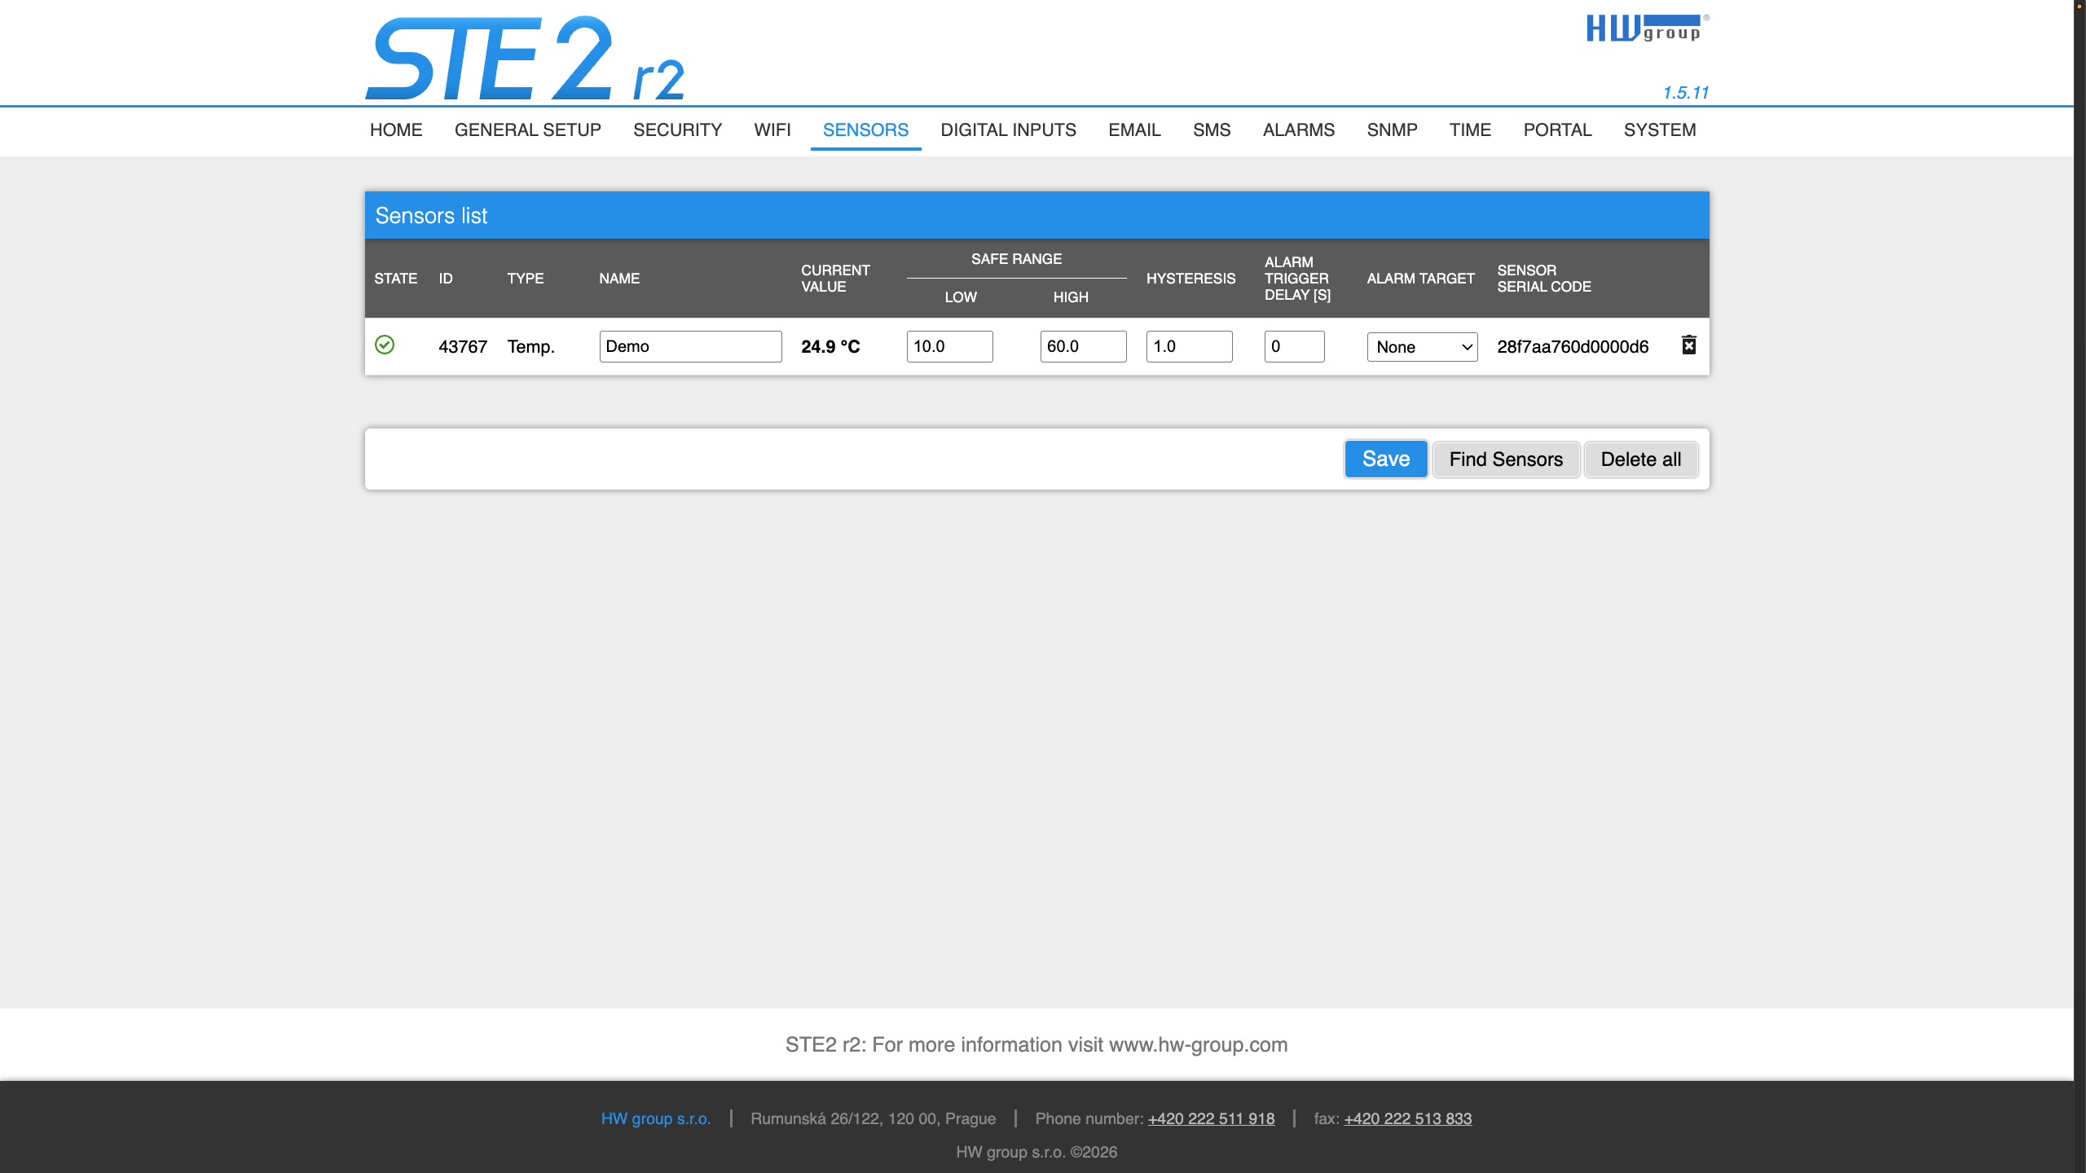Click the HIGH safe range subheader
The height and width of the screenshot is (1173, 2086).
pos(1071,297)
